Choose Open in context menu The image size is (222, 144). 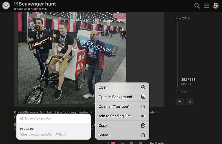(122, 87)
